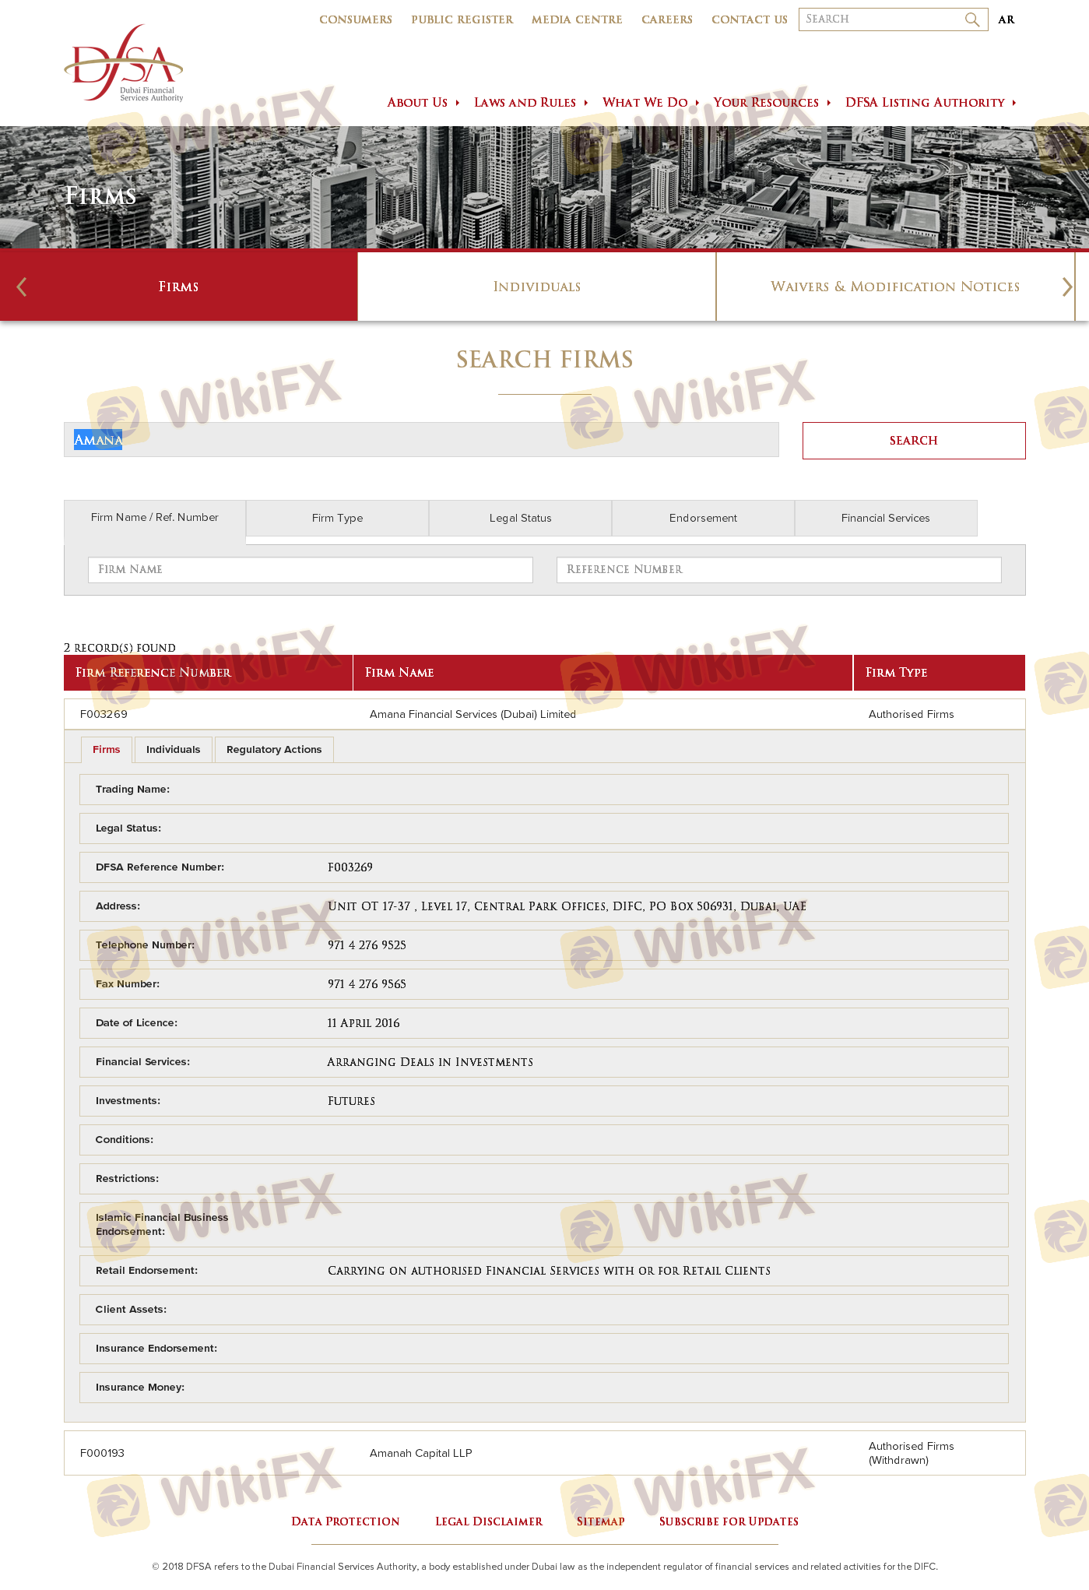Click the magnifier search icon in header
The width and height of the screenshot is (1089, 1590).
coord(971,19)
